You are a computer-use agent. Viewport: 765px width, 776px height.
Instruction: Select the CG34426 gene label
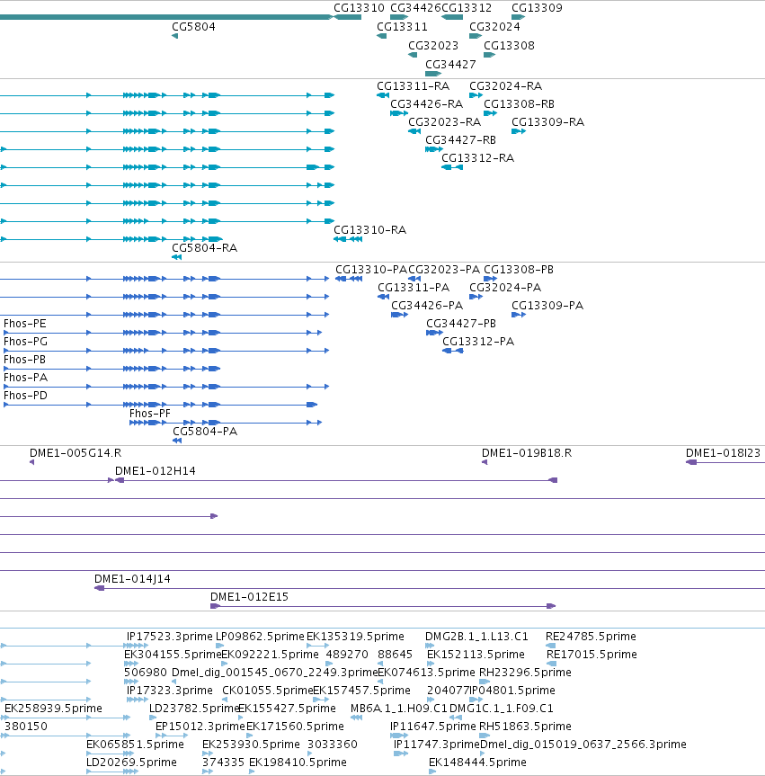(x=415, y=8)
